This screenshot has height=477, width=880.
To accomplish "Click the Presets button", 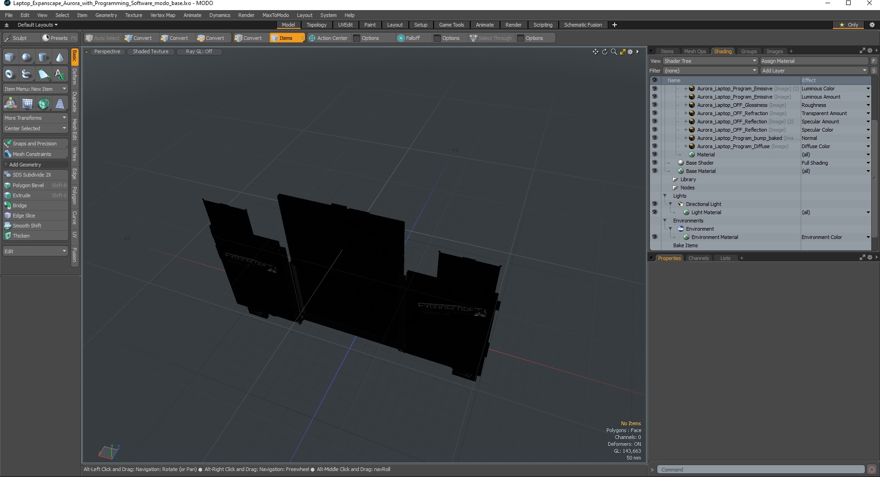I will (59, 38).
